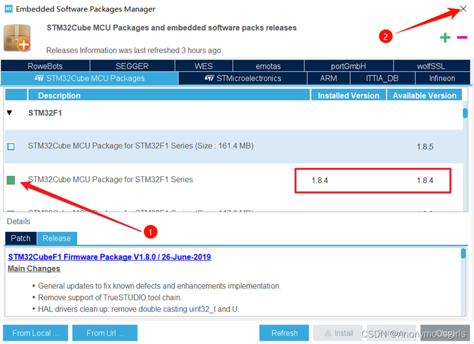Click 'Releases Information was last refreshed' text

pyautogui.click(x=135, y=50)
